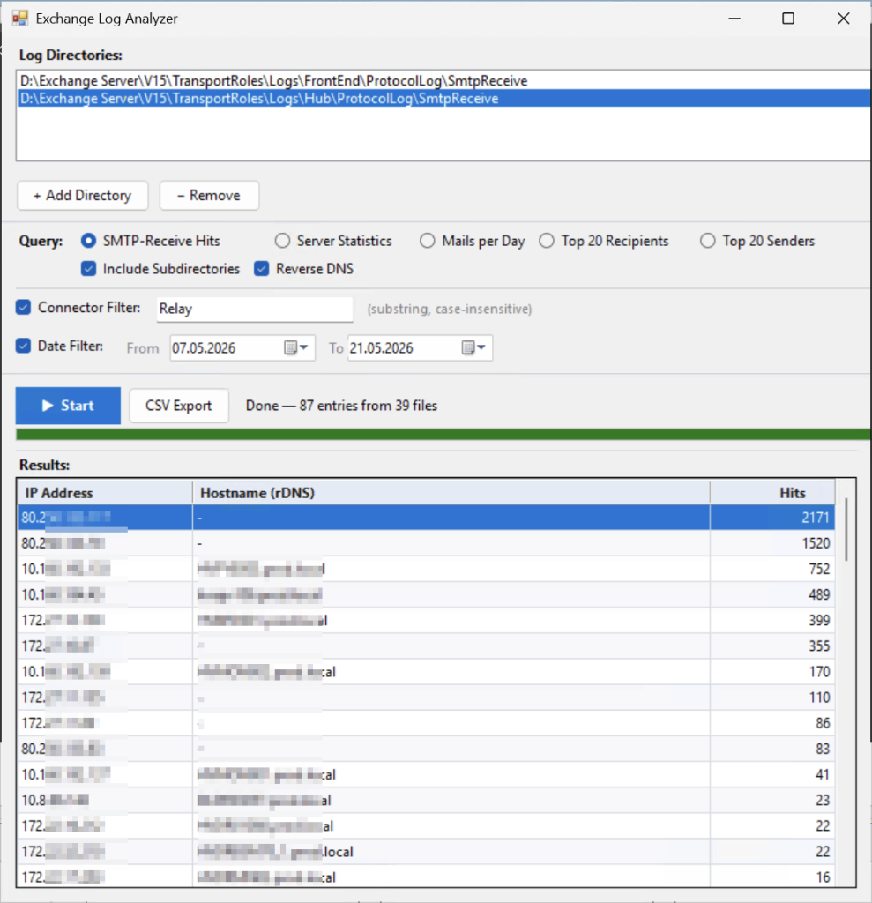Click the status text 'Done — 87 entries'
Viewport: 872px width, 903px height.
[341, 406]
